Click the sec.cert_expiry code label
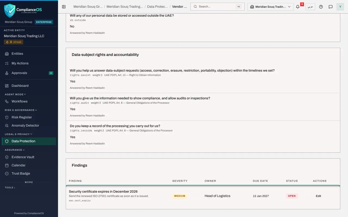 click(x=80, y=200)
